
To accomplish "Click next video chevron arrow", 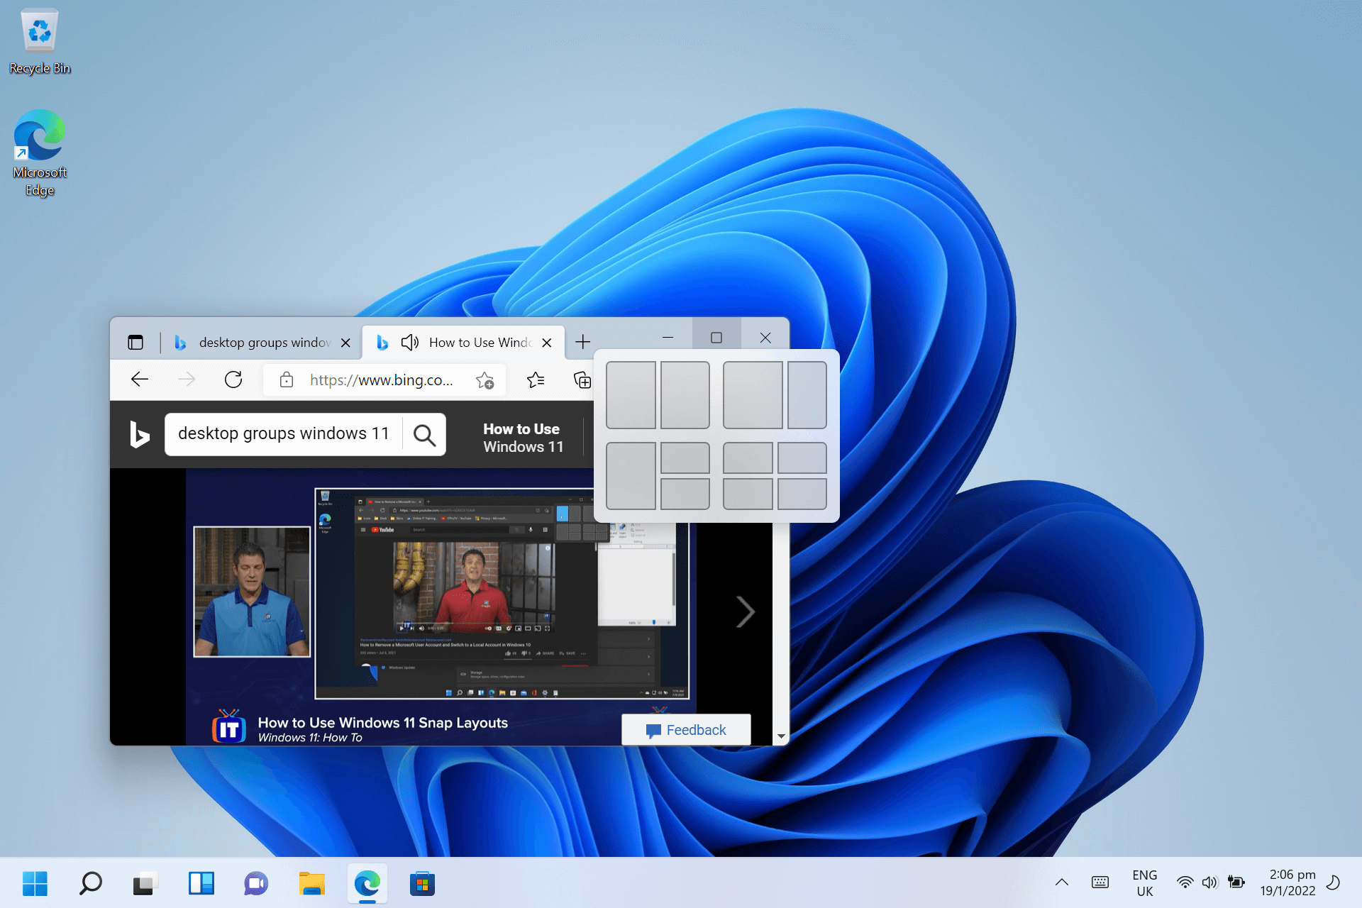I will pos(745,611).
